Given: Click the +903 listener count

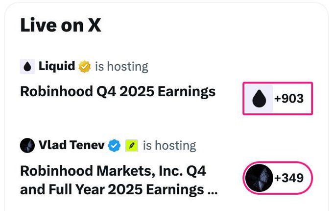Looking at the screenshot, I should point(288,99).
